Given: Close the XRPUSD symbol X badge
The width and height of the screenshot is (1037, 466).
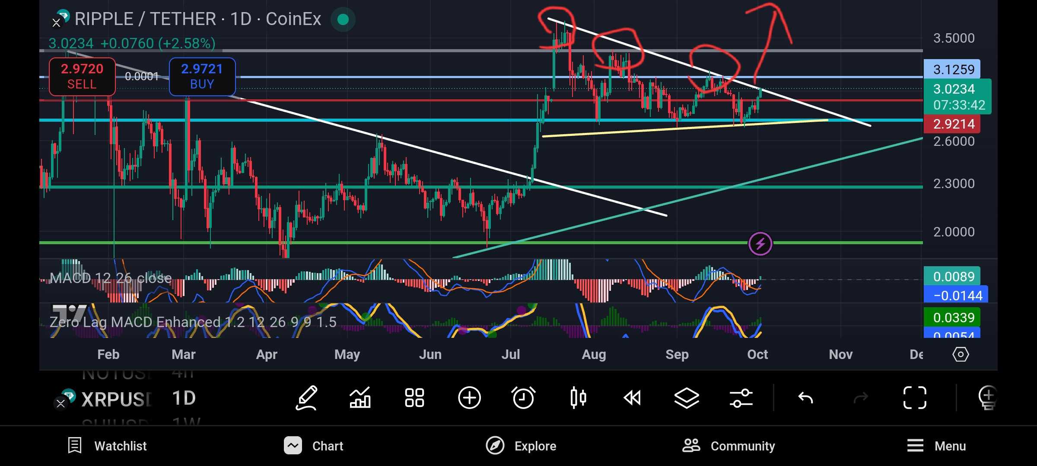Looking at the screenshot, I should pos(60,404).
